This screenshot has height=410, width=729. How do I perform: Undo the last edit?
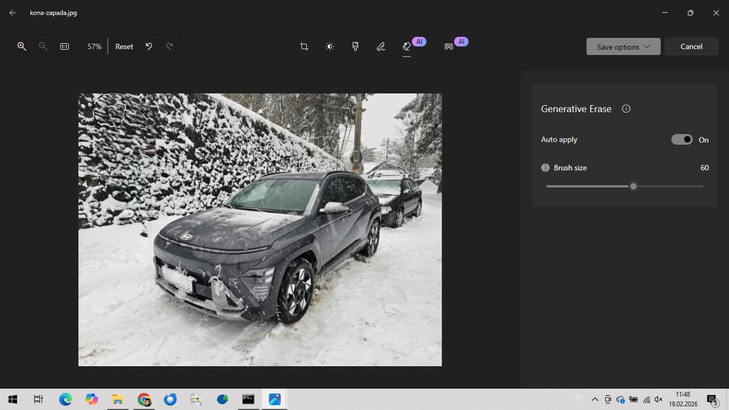[149, 46]
